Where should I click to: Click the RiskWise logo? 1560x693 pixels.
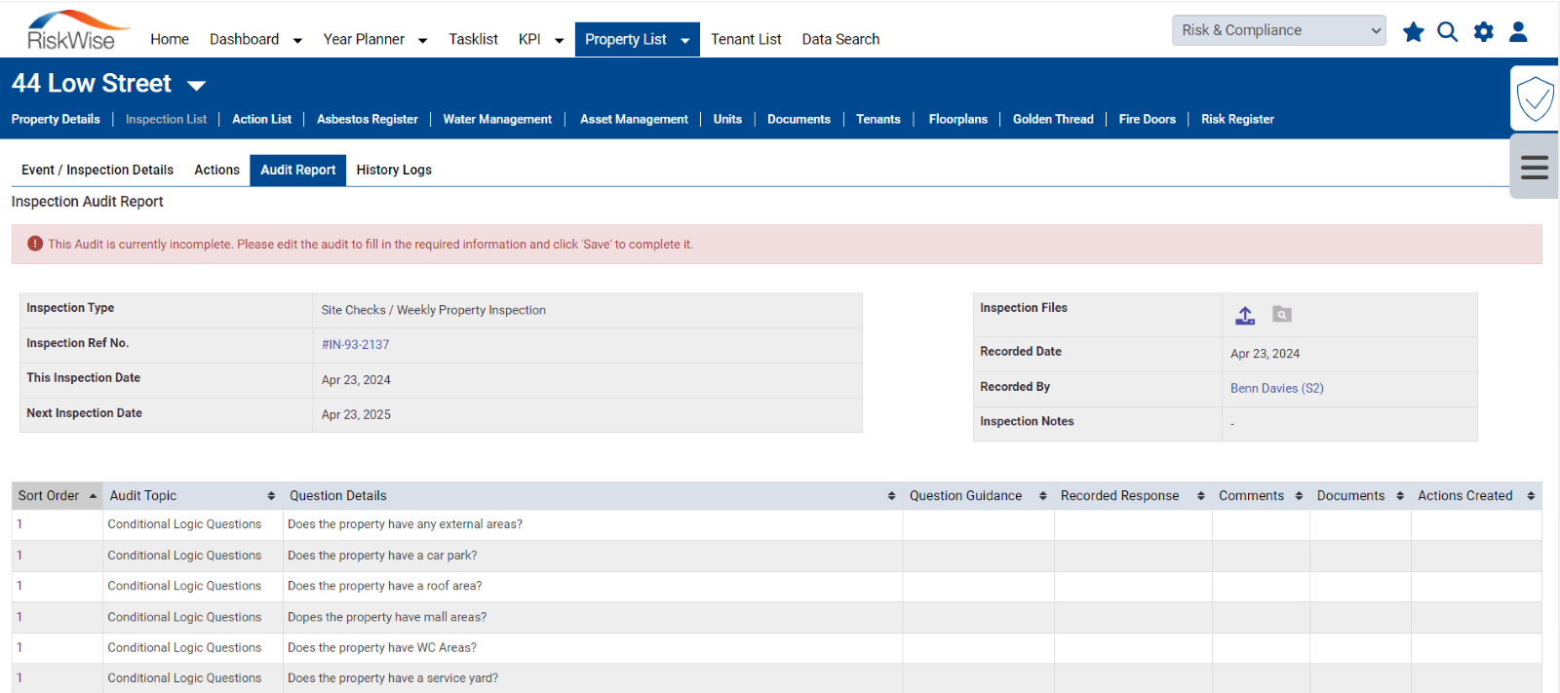(76, 31)
